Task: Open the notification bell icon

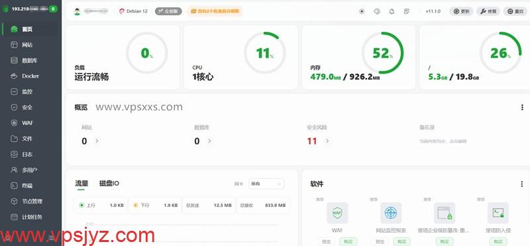Action: coord(392,11)
